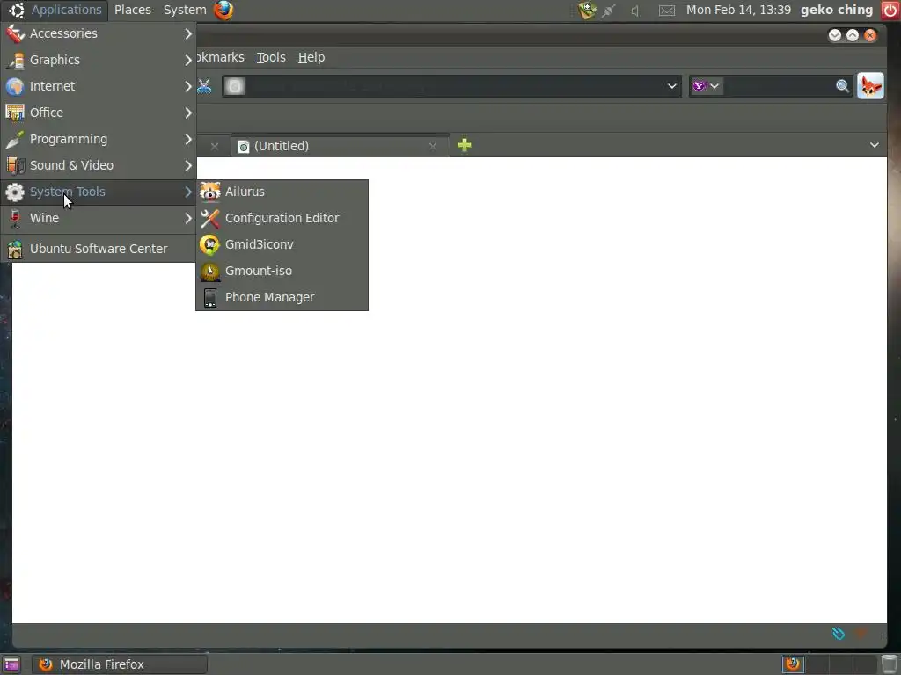Click the Gmount-iso disc icon
Viewport: 901px width, 675px height.
pyautogui.click(x=209, y=271)
